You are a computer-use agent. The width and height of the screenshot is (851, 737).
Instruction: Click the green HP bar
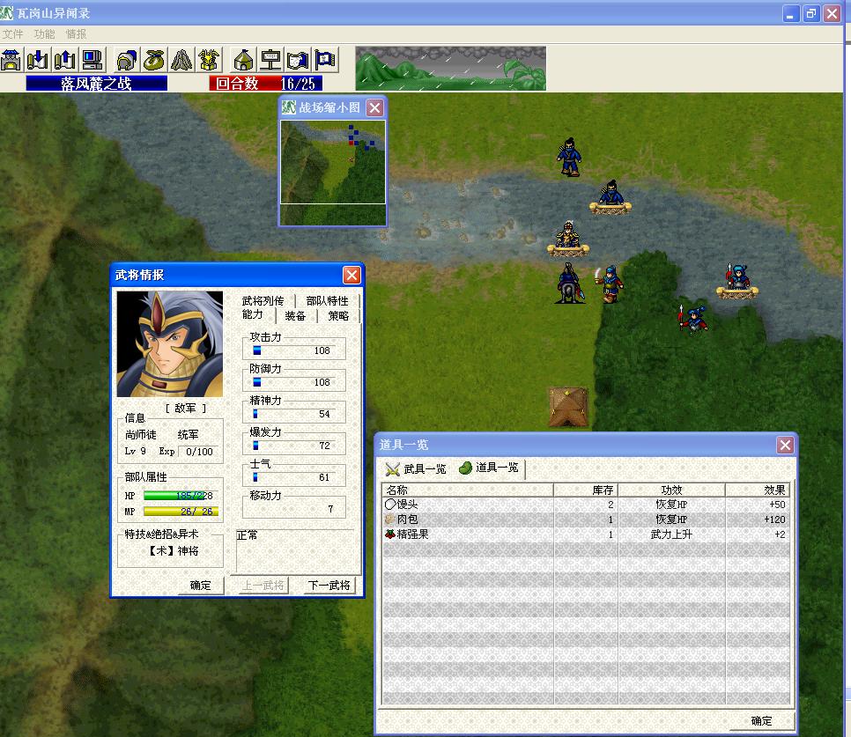tap(181, 495)
